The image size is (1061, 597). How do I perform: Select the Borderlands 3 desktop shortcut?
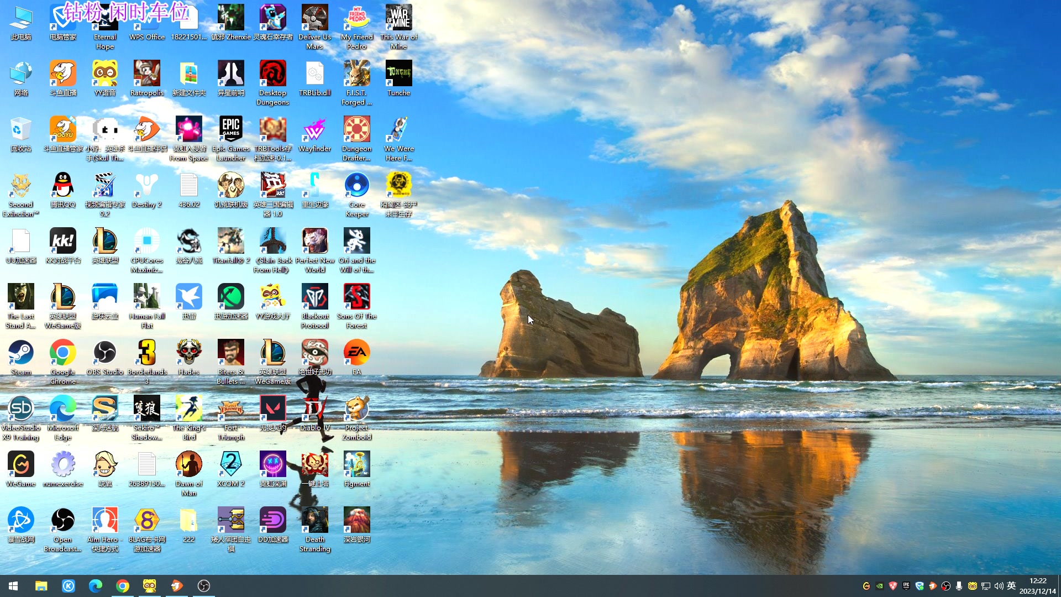pos(147,362)
